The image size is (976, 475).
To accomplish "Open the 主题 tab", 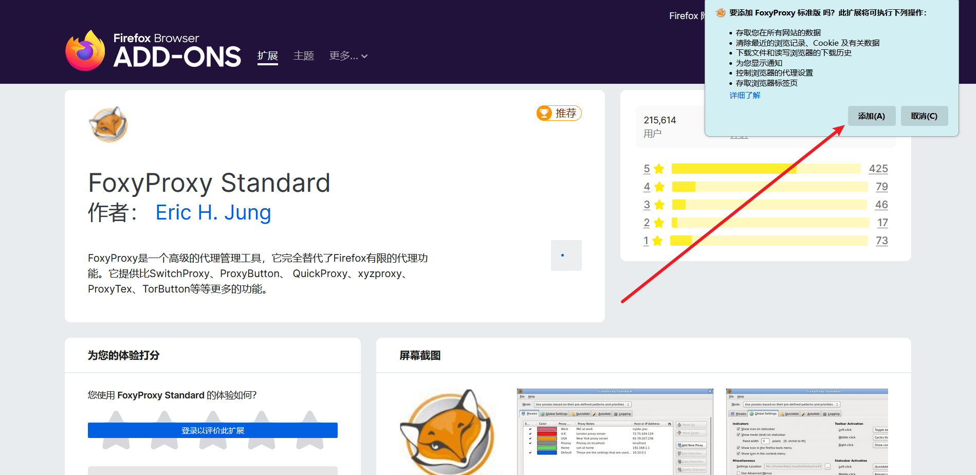I will [x=304, y=56].
